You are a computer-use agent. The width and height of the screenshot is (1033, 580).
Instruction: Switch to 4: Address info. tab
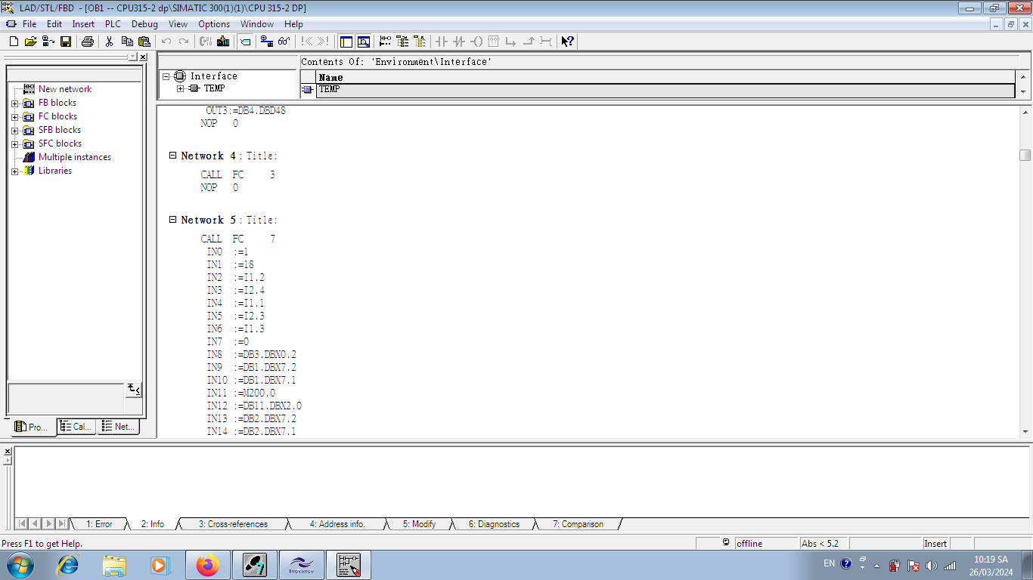[x=337, y=524]
